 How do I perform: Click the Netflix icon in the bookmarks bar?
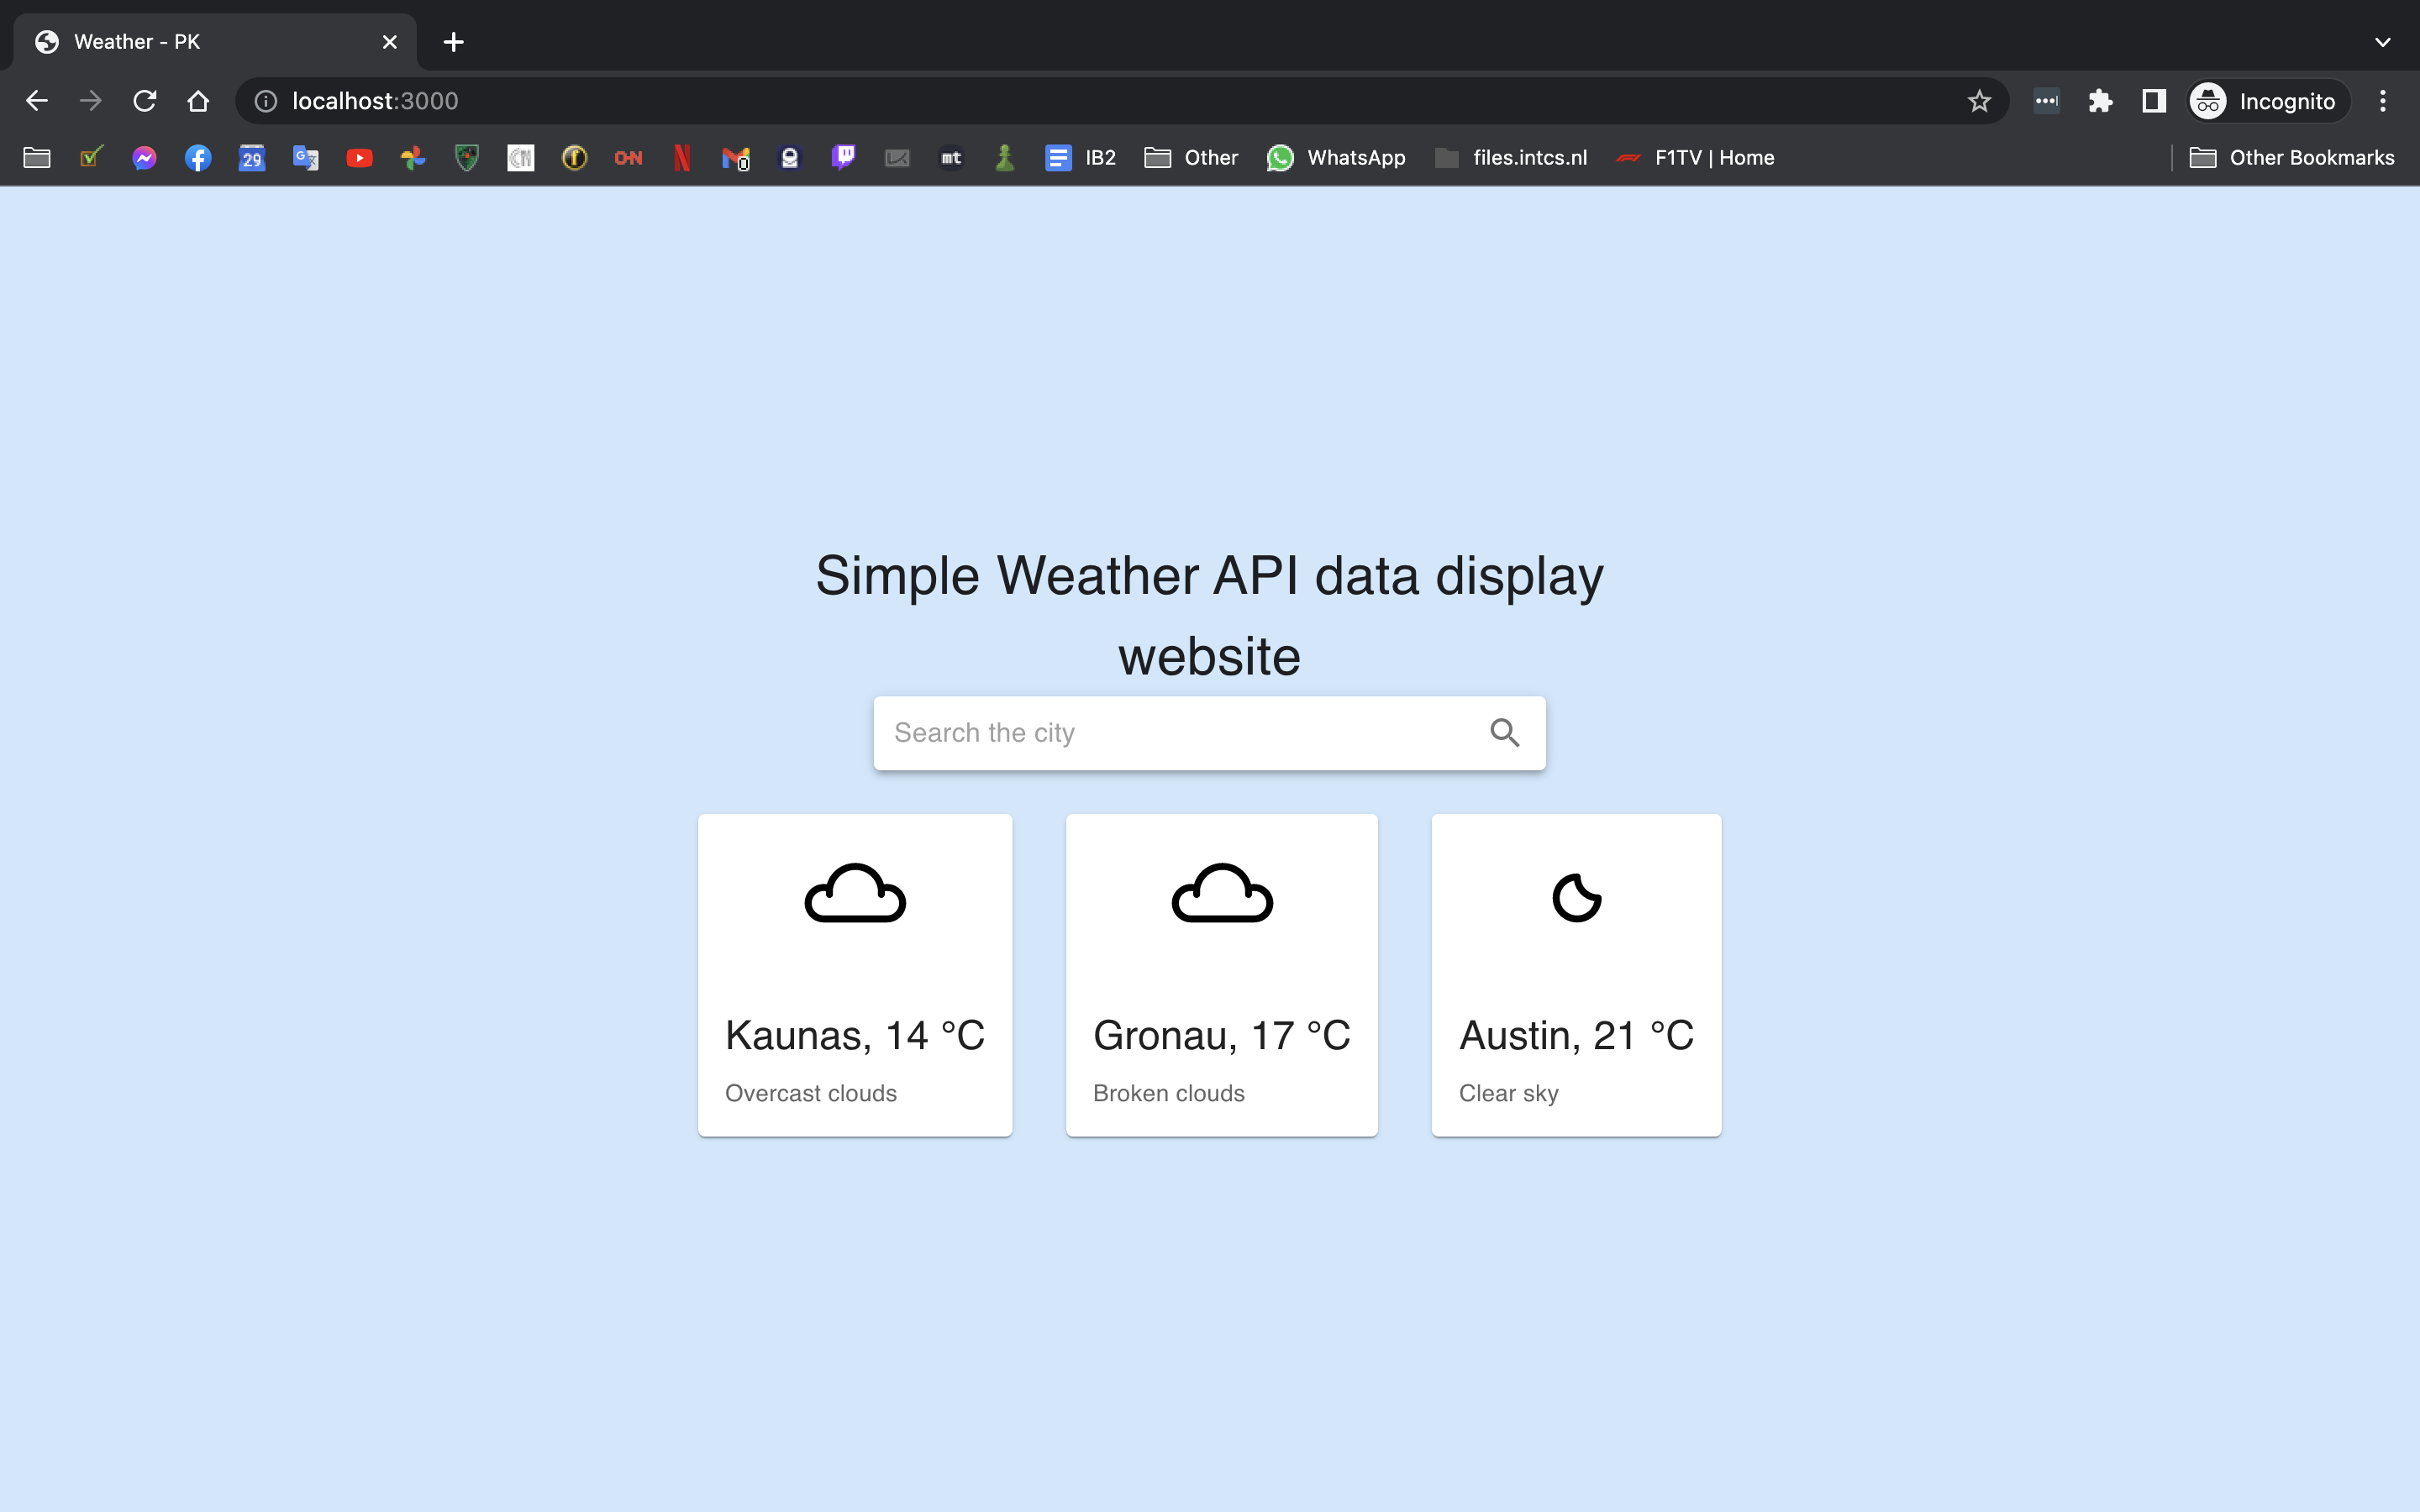point(681,157)
